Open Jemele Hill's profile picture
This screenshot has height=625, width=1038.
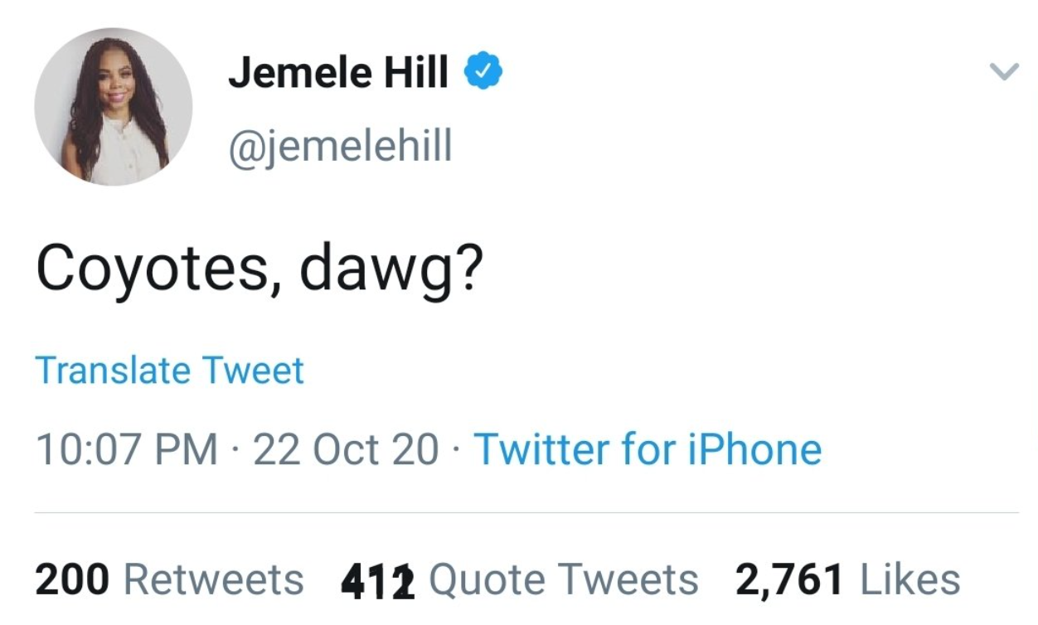(x=114, y=107)
